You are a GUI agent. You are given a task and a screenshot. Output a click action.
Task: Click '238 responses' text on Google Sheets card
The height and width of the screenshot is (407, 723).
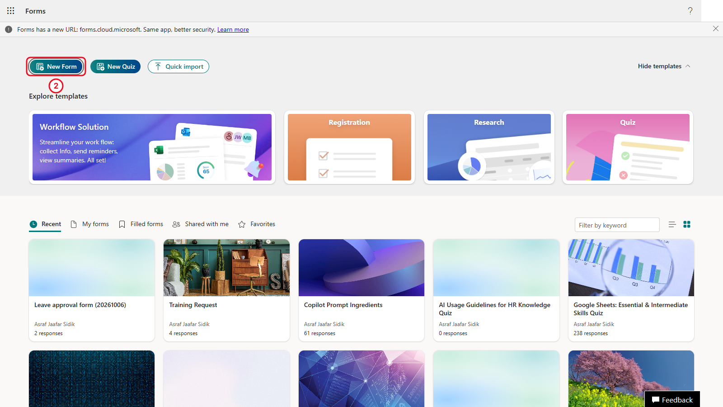pyautogui.click(x=591, y=333)
